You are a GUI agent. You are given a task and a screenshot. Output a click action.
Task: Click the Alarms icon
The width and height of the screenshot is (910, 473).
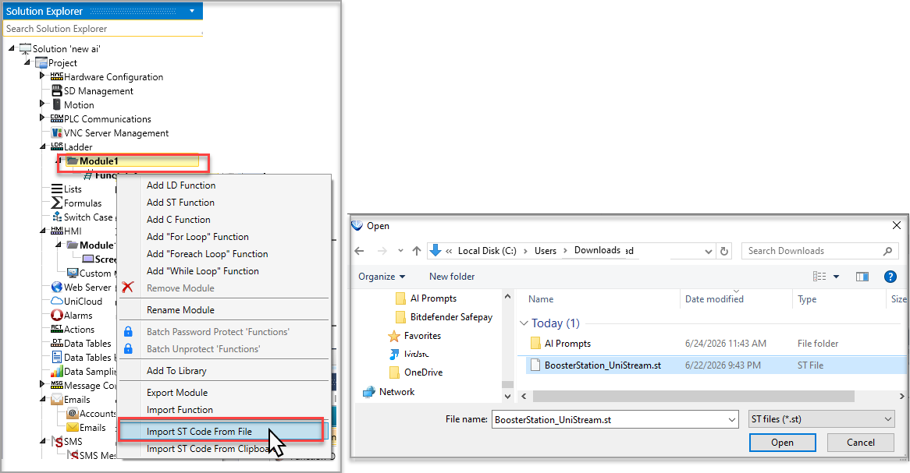point(56,316)
